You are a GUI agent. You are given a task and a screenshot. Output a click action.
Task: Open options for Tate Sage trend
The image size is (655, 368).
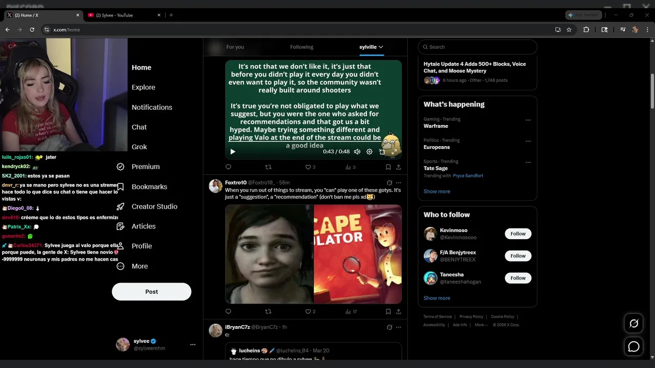[528, 163]
